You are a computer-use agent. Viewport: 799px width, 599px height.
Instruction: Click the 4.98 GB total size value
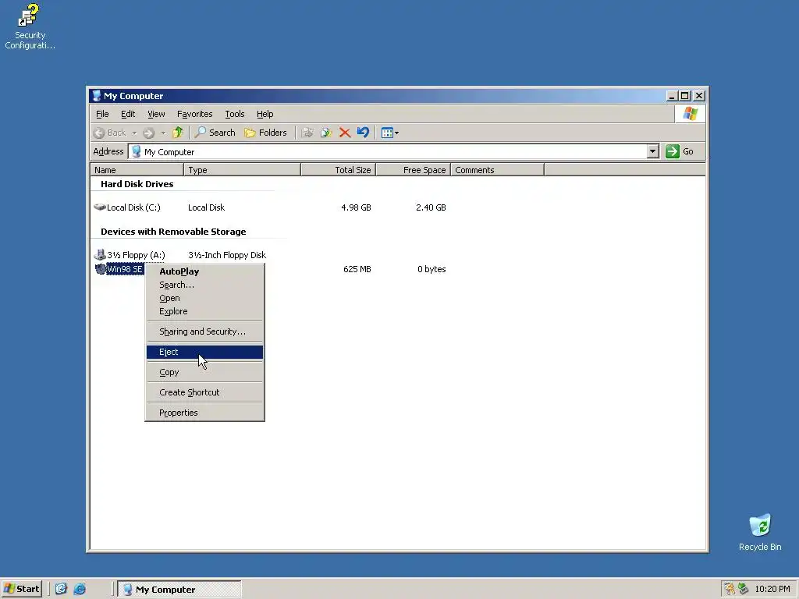(x=356, y=207)
